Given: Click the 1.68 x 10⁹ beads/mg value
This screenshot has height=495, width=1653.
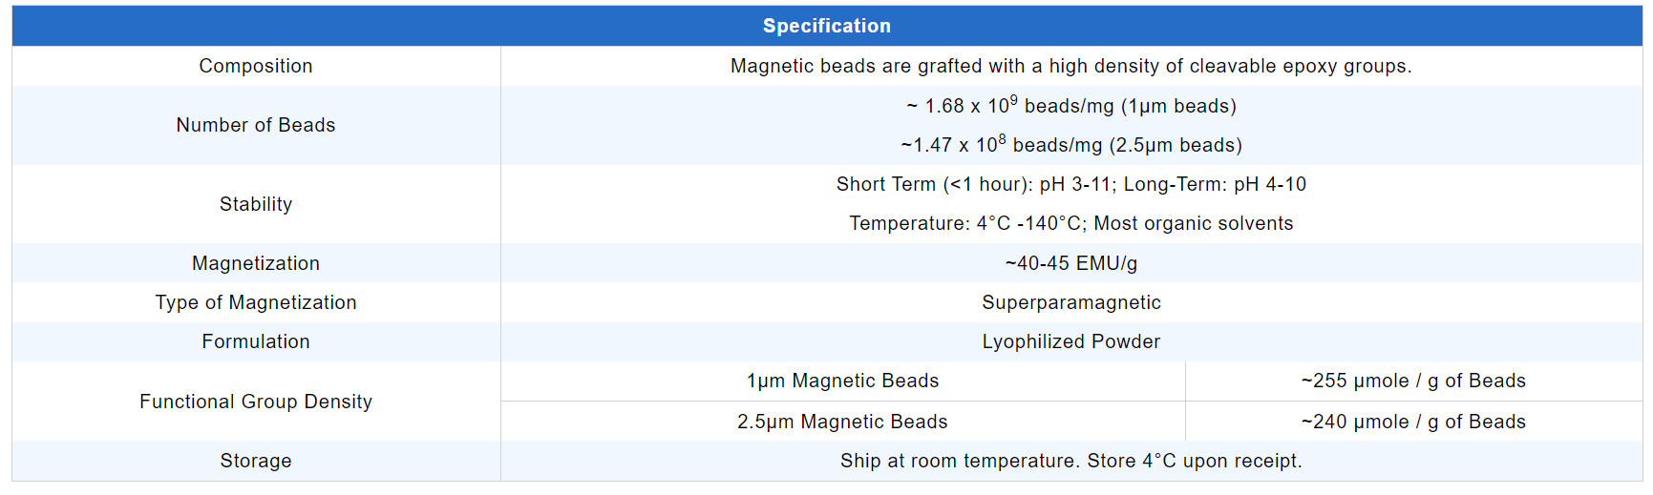Looking at the screenshot, I should (1070, 106).
